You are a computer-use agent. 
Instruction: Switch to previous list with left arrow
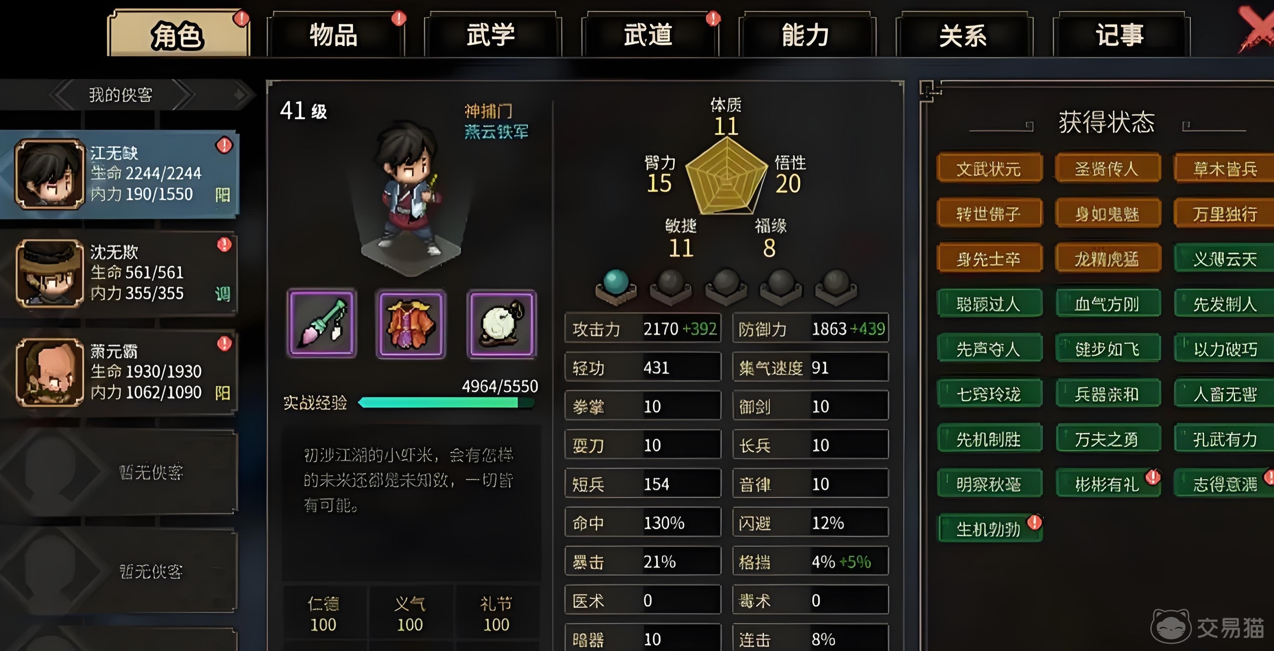pos(63,94)
